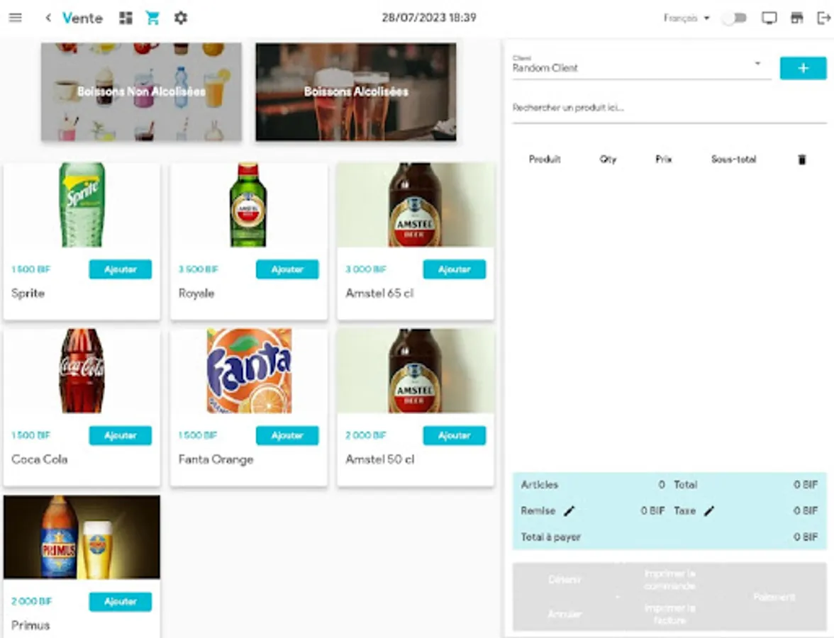Click the 3 500 BIF Royale price
The width and height of the screenshot is (834, 638).
point(199,269)
